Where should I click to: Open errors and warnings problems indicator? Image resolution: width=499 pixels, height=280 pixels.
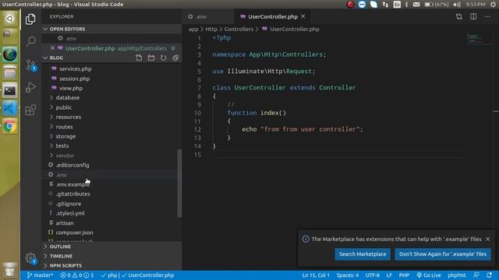76,275
